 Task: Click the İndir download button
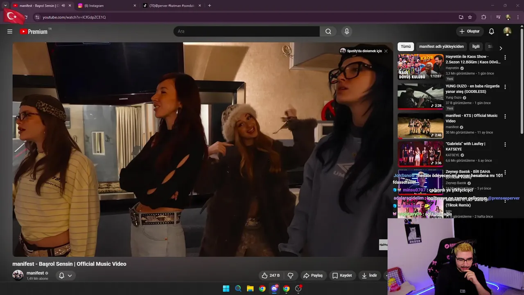(369, 275)
